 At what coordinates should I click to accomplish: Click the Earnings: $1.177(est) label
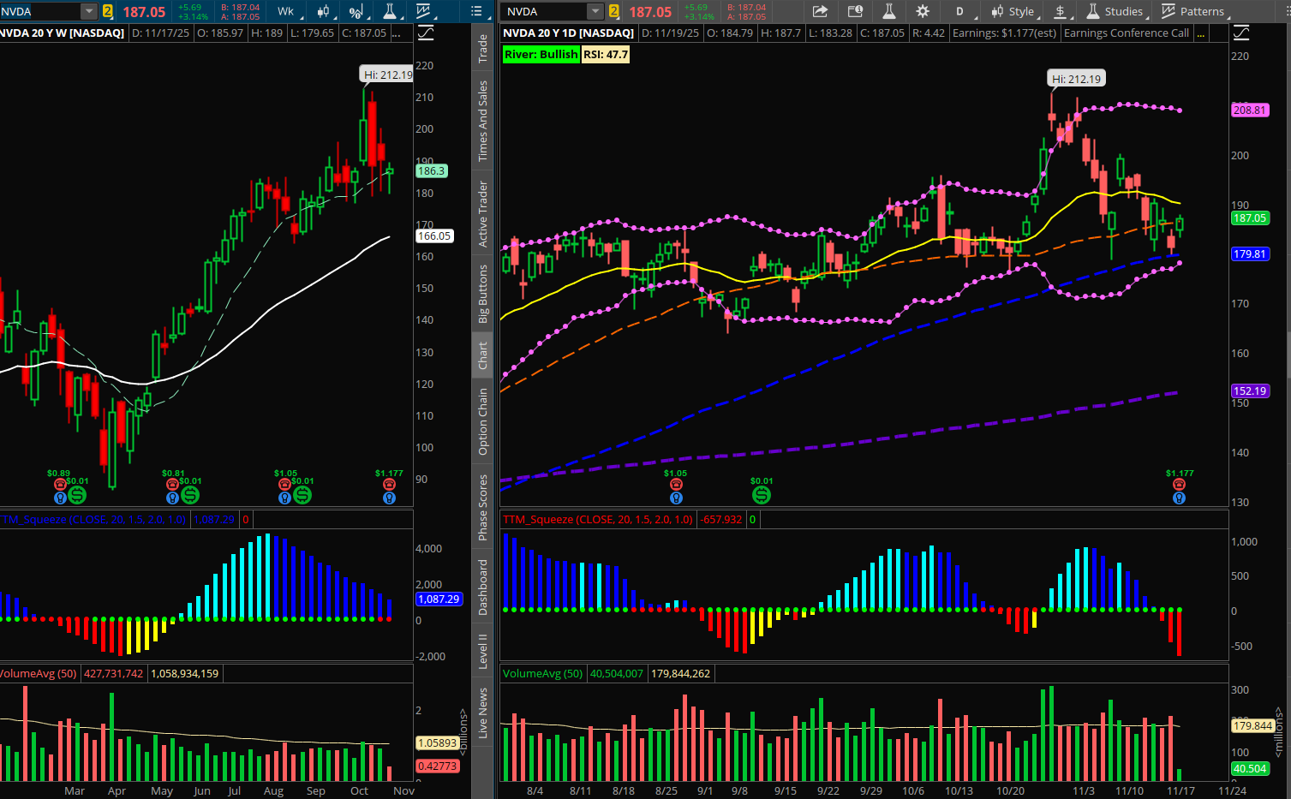click(x=1004, y=33)
